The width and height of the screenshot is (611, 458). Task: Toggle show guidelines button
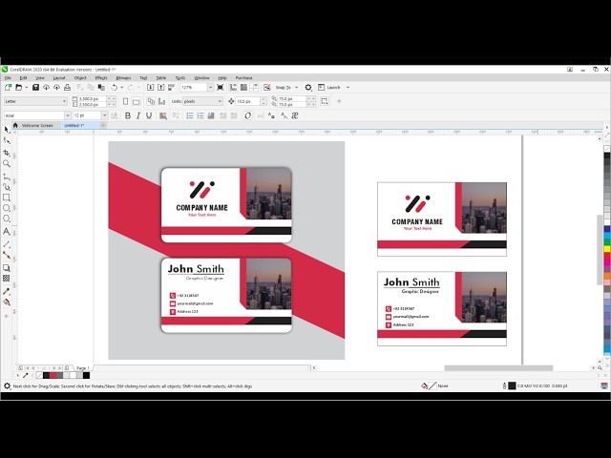point(254,87)
